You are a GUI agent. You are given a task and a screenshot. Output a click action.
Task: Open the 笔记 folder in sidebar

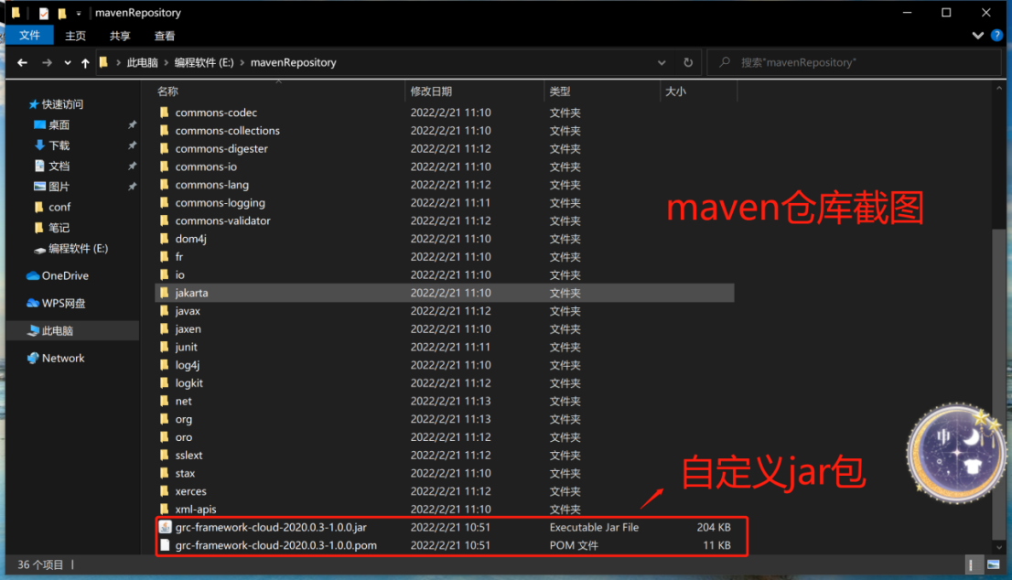click(x=59, y=228)
